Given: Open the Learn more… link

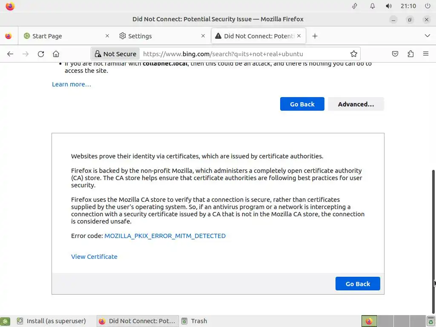Looking at the screenshot, I should pos(72,84).
